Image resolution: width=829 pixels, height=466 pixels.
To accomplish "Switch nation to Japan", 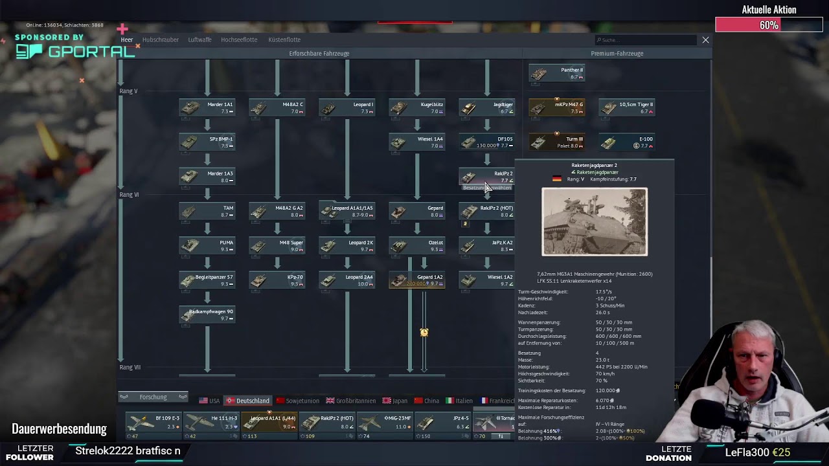I will 395,401.
